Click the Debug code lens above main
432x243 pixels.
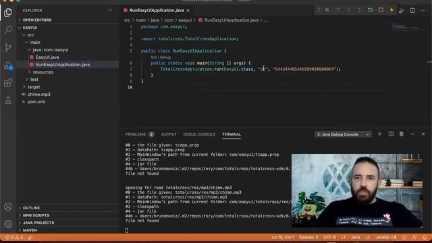(x=165, y=57)
